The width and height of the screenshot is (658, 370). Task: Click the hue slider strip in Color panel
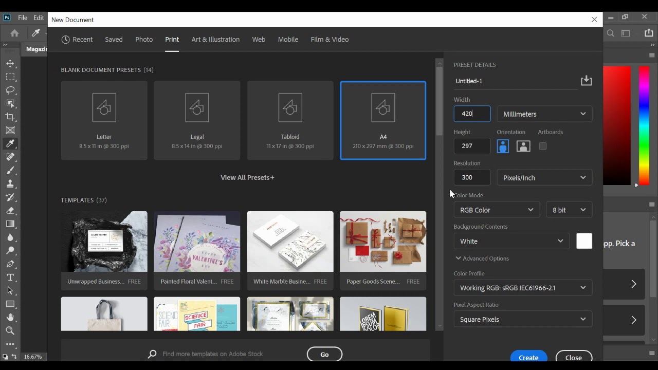(x=644, y=125)
